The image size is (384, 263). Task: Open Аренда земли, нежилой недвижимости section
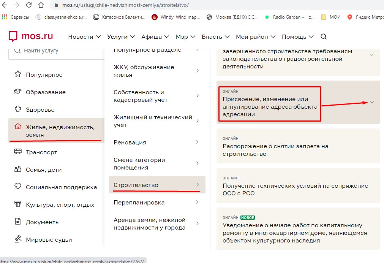pyautogui.click(x=157, y=223)
